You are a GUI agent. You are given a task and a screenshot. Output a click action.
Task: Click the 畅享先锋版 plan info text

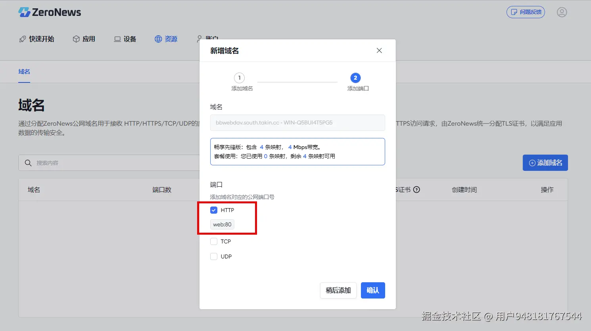pos(267,147)
